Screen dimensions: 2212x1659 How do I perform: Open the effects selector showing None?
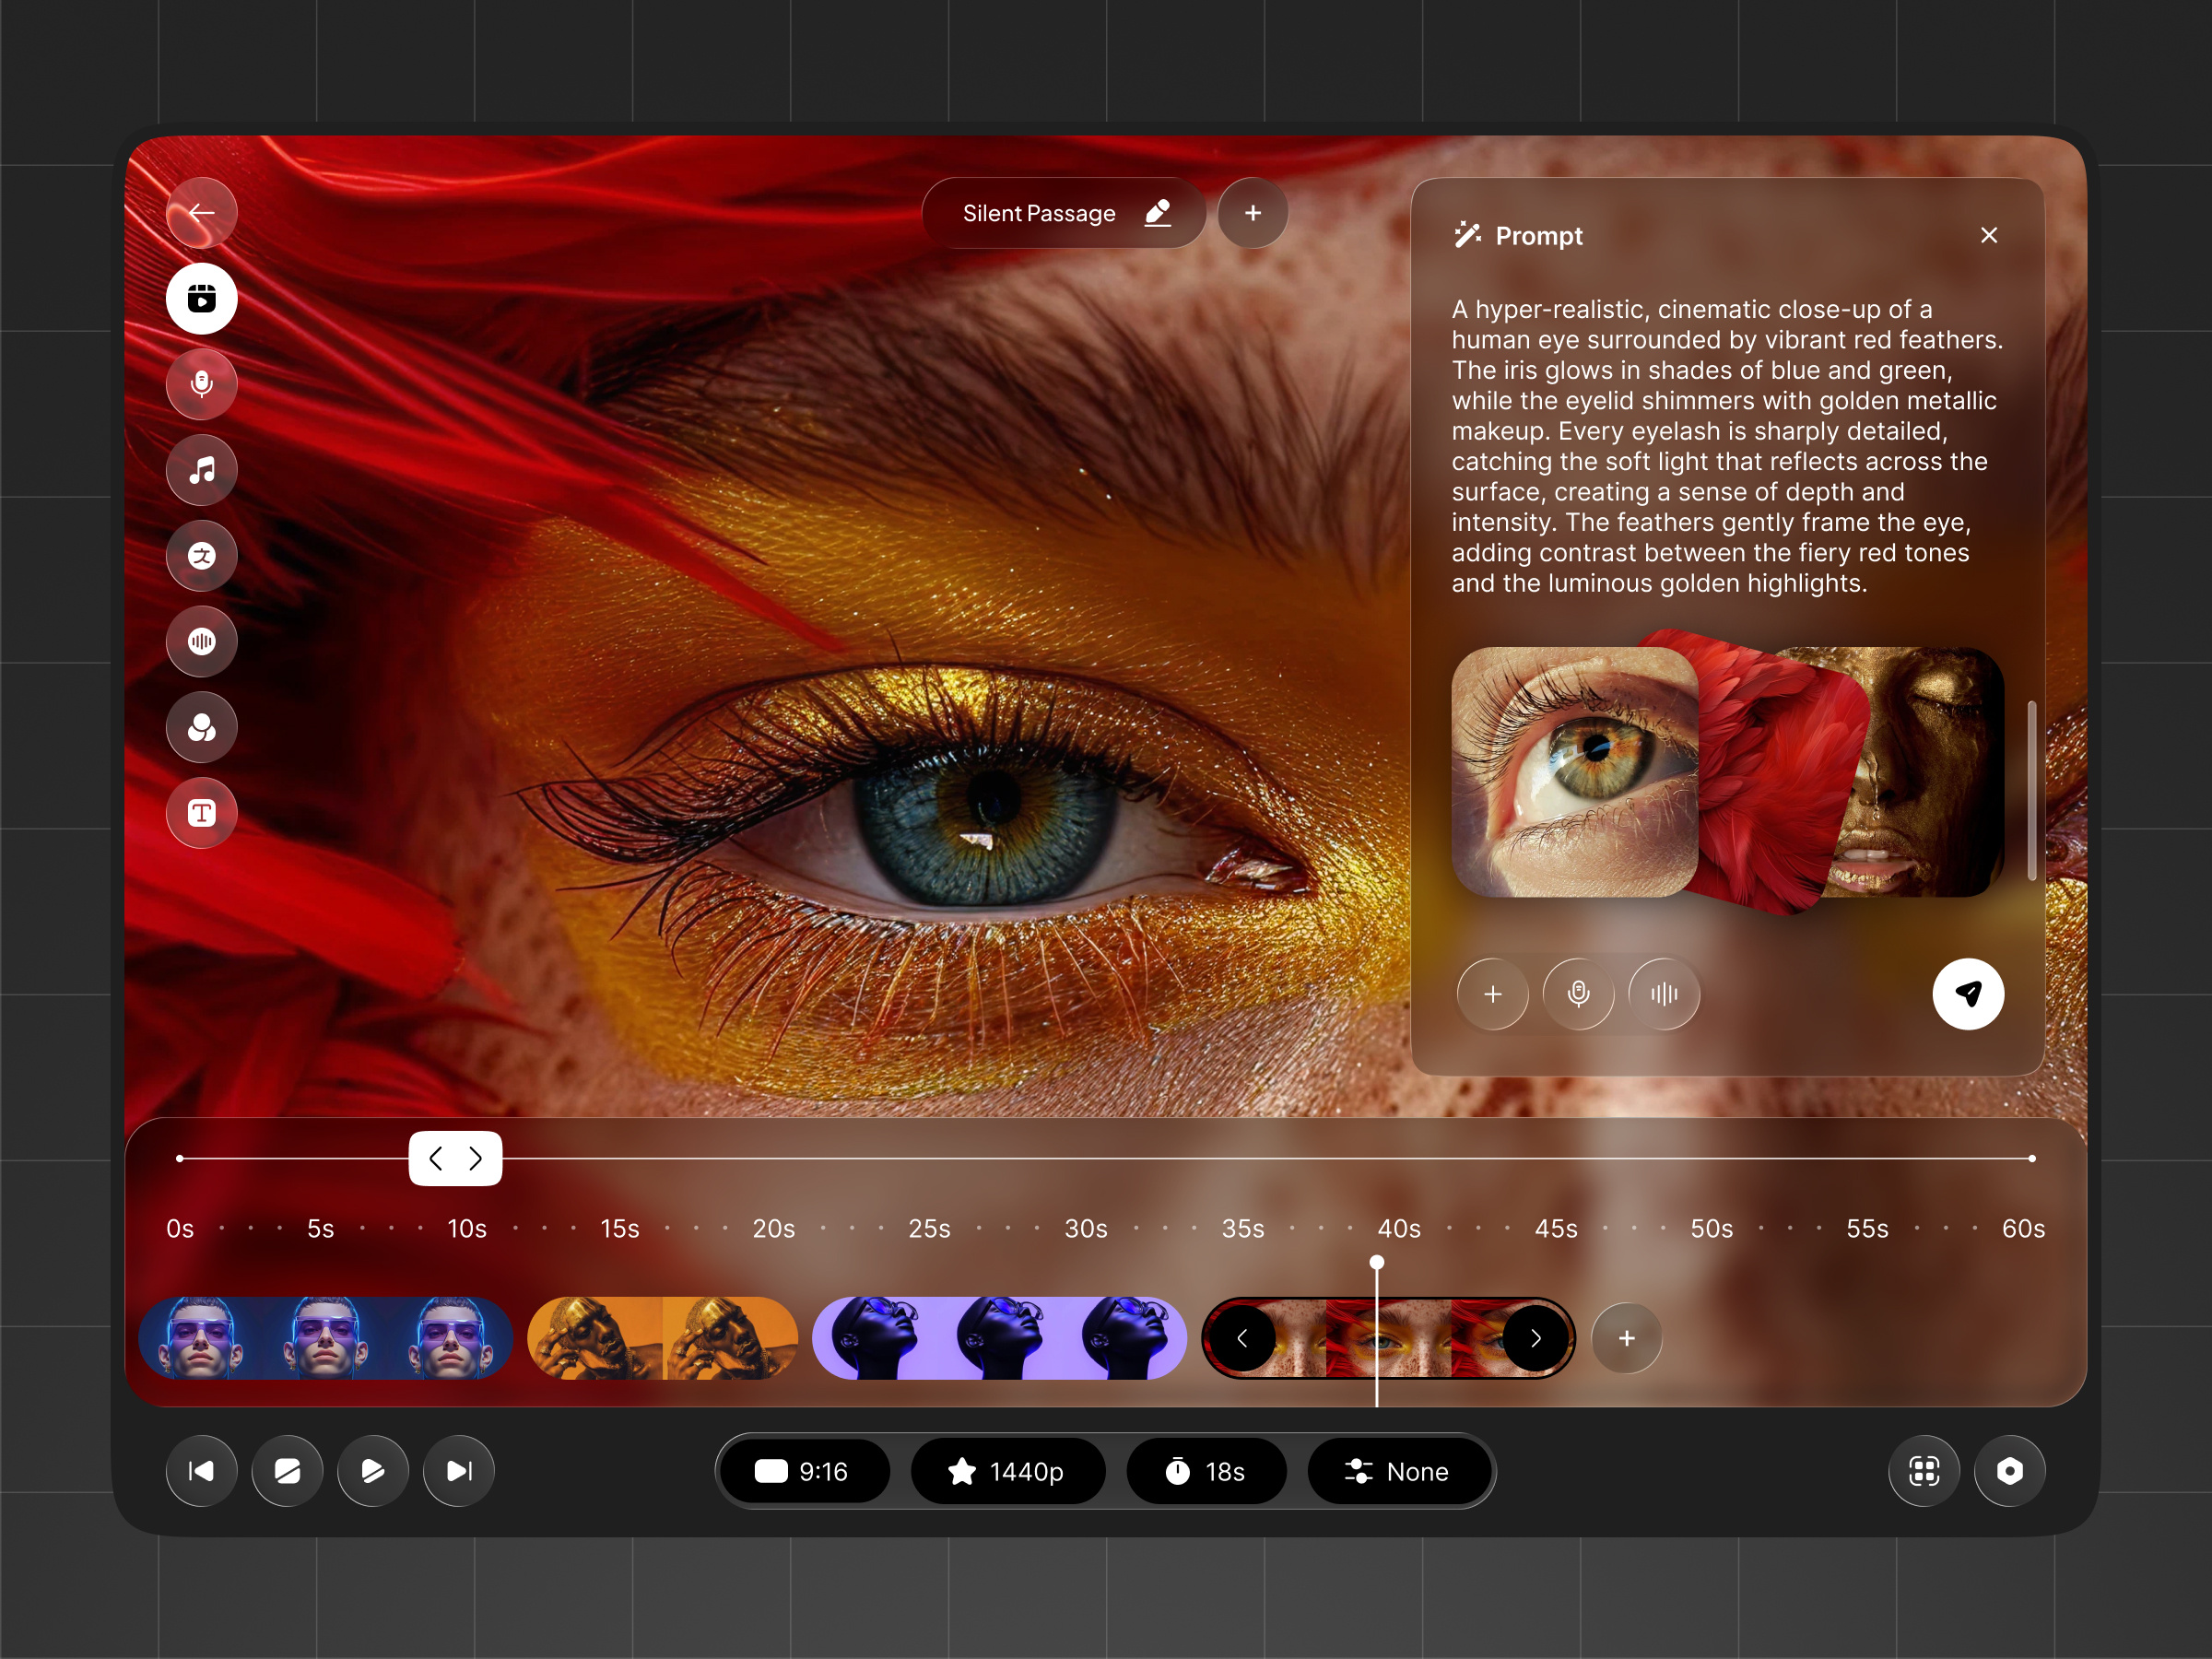click(1400, 1471)
